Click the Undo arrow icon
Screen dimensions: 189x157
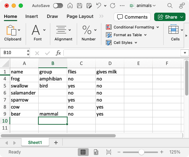tap(99, 6)
